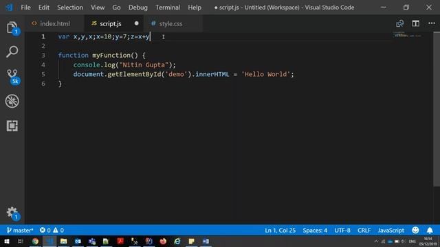The image size is (440, 247).
Task: Open Firefox from the taskbar
Action: click(x=163, y=241)
